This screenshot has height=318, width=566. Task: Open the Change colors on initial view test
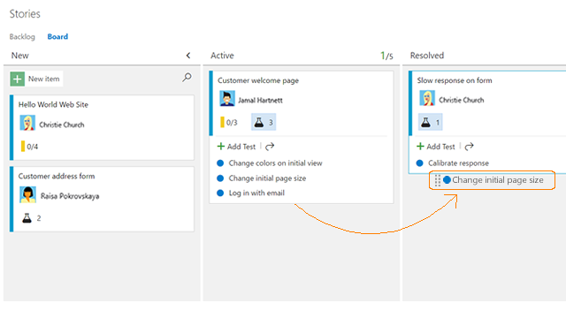(275, 163)
